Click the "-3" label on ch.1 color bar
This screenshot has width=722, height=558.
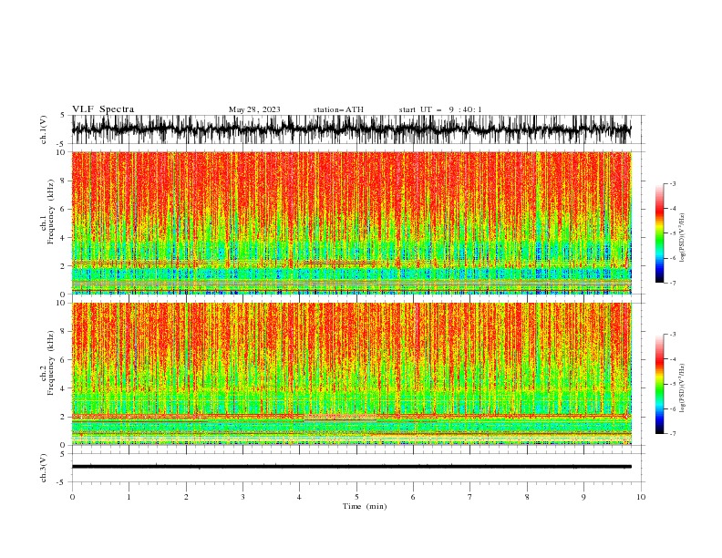pos(672,183)
